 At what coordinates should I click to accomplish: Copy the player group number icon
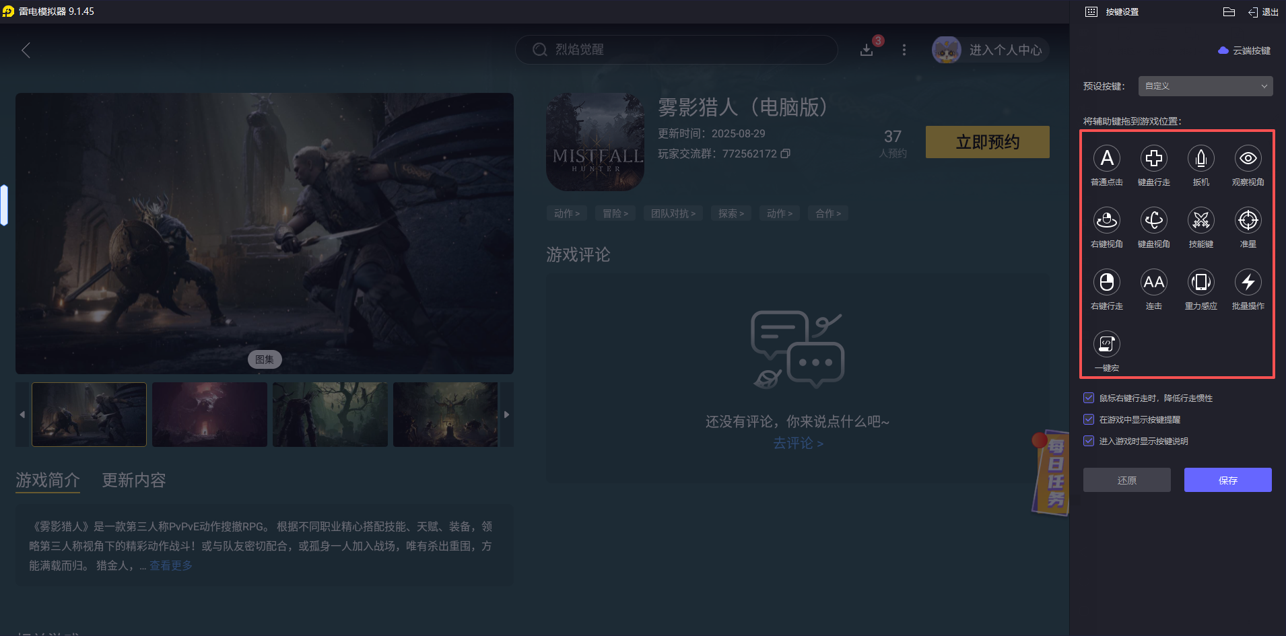pos(785,153)
